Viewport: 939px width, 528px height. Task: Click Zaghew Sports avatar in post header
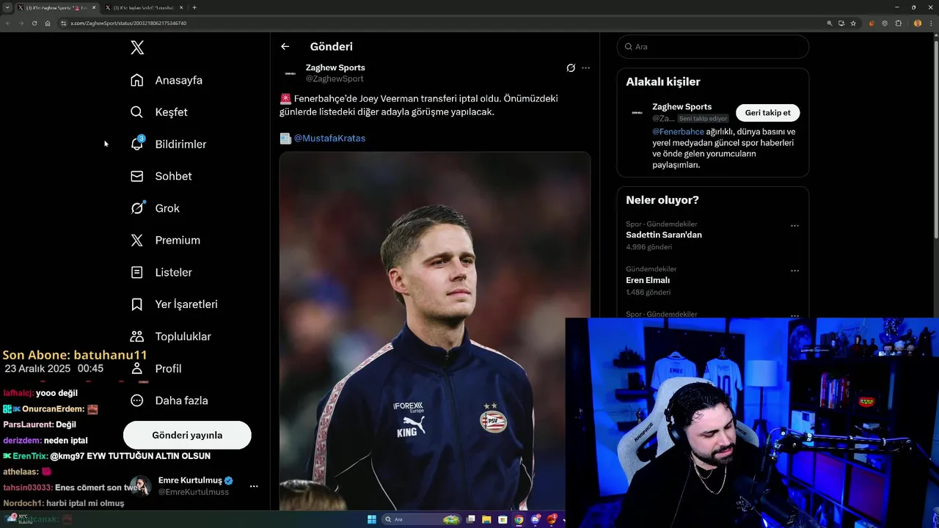290,73
